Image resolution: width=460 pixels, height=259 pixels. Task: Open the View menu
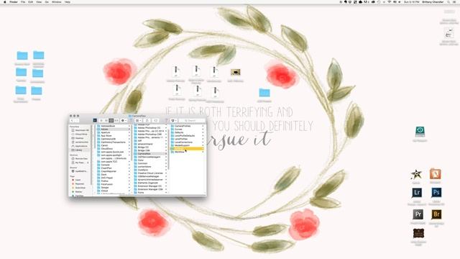tap(39, 2)
